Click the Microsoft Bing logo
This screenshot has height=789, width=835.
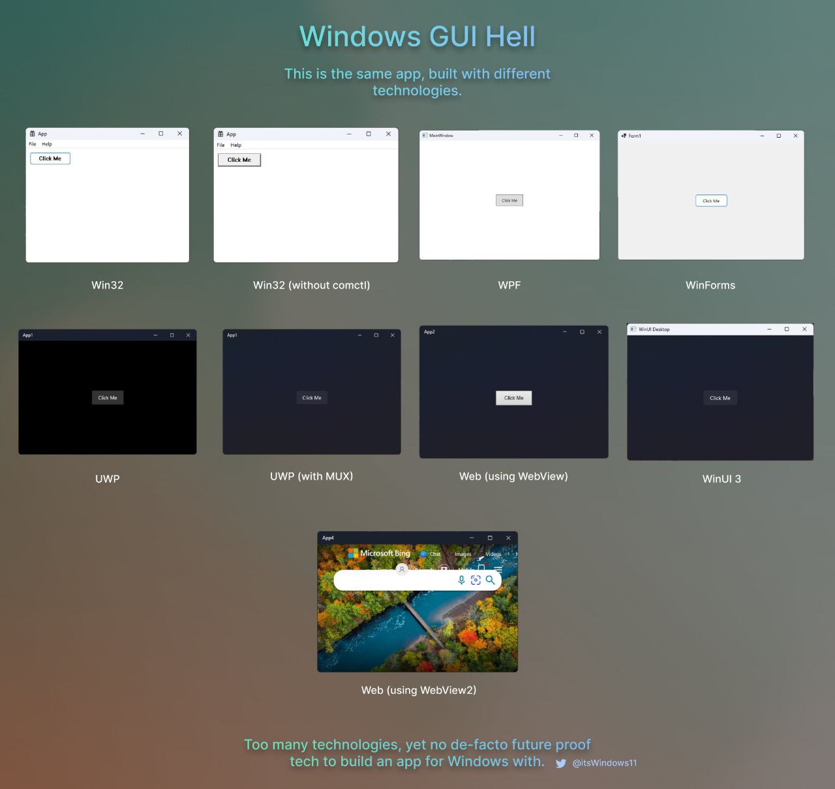[x=379, y=553]
